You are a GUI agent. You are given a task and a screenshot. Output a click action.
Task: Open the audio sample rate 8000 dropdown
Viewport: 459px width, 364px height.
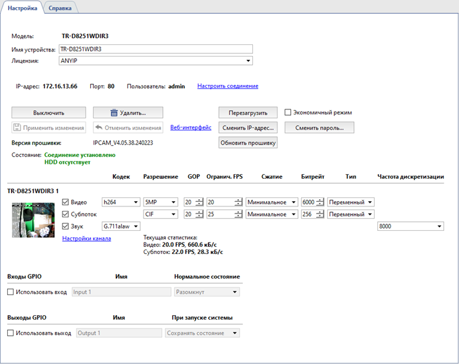coord(410,226)
